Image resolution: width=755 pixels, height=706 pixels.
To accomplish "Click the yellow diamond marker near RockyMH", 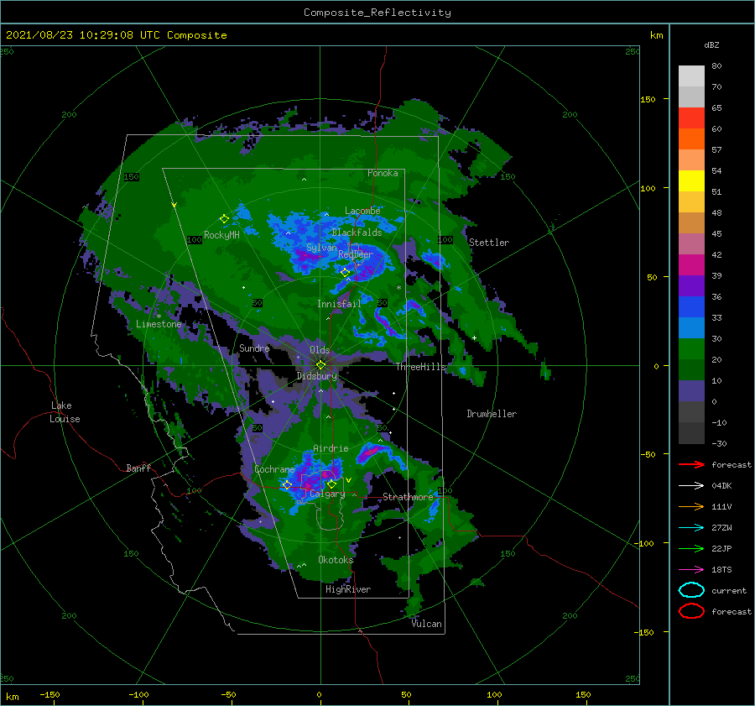I will (224, 219).
